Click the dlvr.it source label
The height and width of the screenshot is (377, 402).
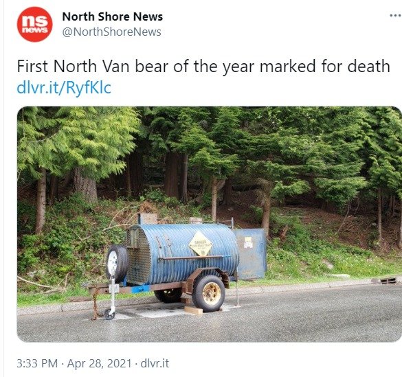155,363
